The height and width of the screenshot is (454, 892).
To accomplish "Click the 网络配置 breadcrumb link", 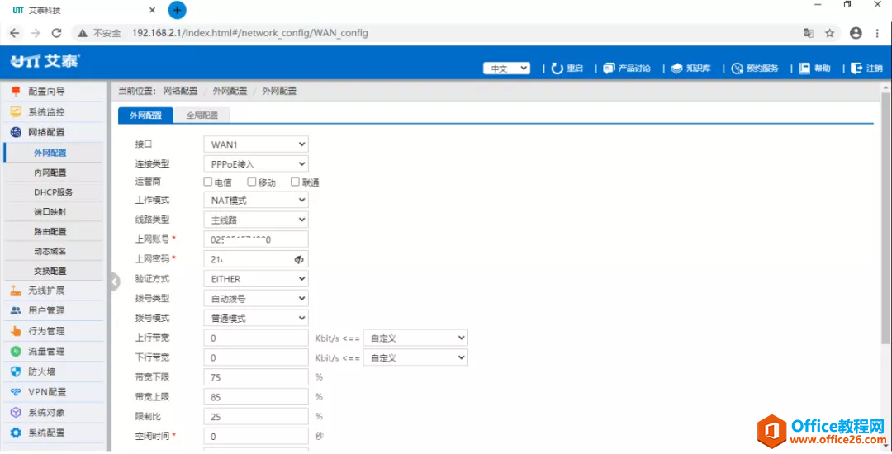I will point(180,91).
